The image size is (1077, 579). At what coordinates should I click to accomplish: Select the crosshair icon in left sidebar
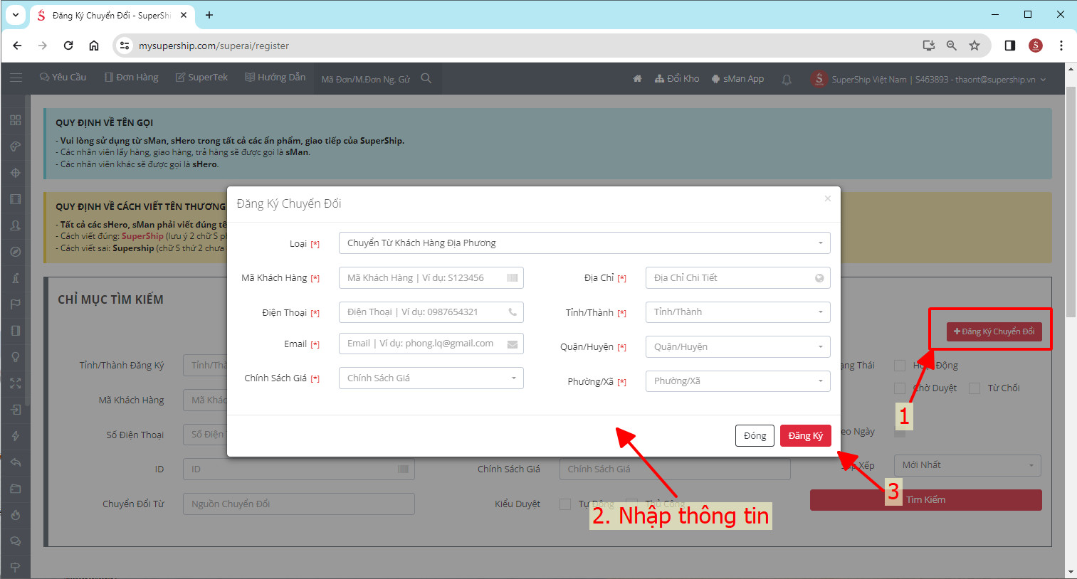pos(16,173)
